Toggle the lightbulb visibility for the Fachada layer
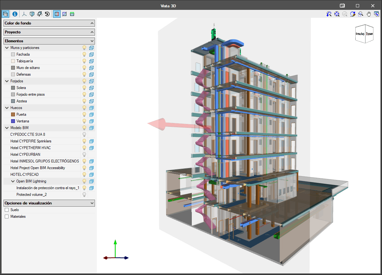Image resolution: width=382 pixels, height=275 pixels. [x=84, y=54]
